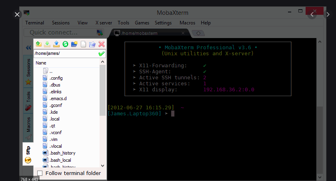
Task: Open the X server menu
Action: [x=104, y=23]
